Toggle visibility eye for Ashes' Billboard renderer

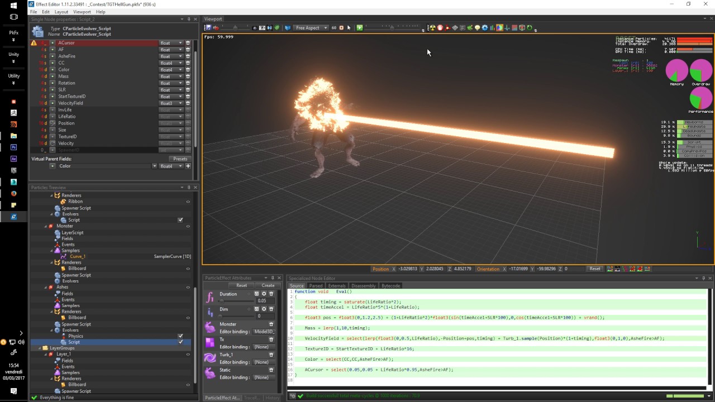(188, 318)
